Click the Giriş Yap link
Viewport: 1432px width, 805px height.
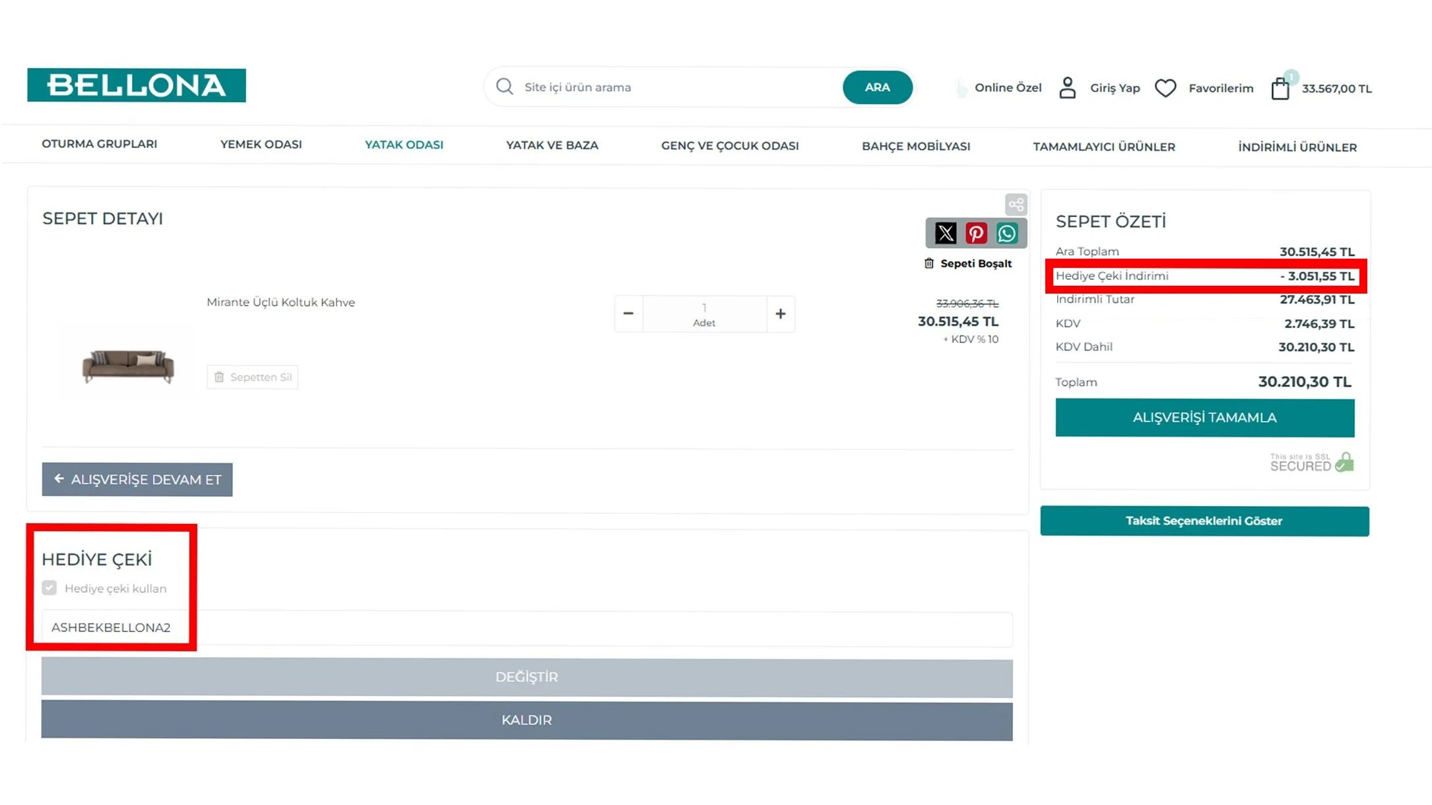(x=1115, y=88)
